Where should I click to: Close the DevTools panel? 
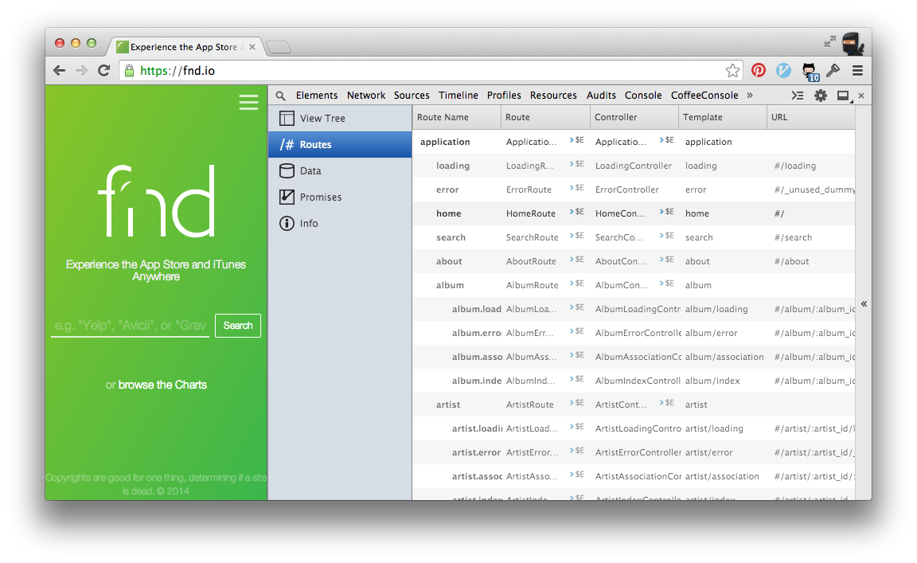point(860,96)
